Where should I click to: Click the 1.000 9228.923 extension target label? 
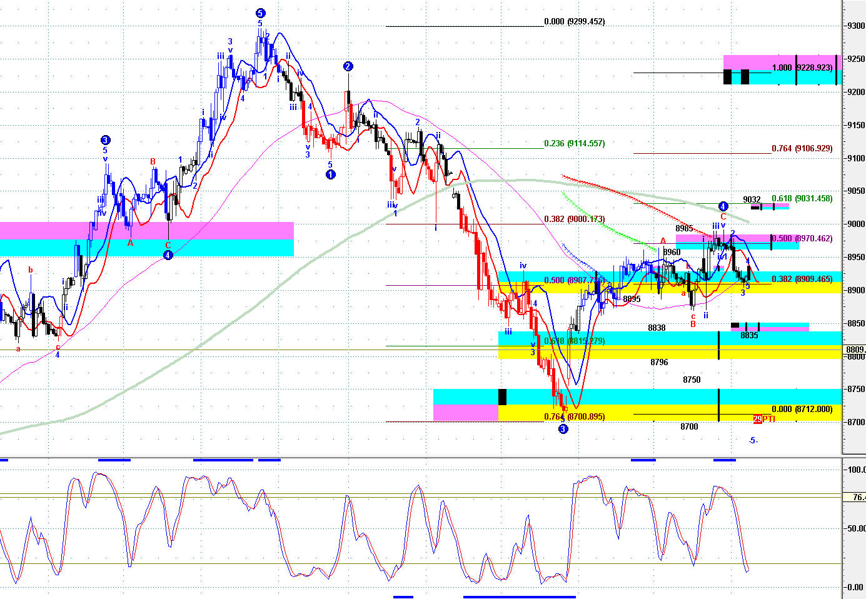(802, 68)
